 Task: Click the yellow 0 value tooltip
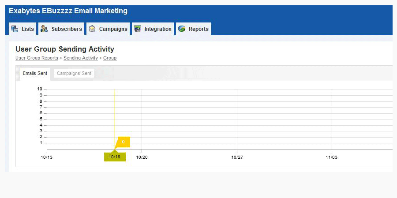(x=123, y=142)
